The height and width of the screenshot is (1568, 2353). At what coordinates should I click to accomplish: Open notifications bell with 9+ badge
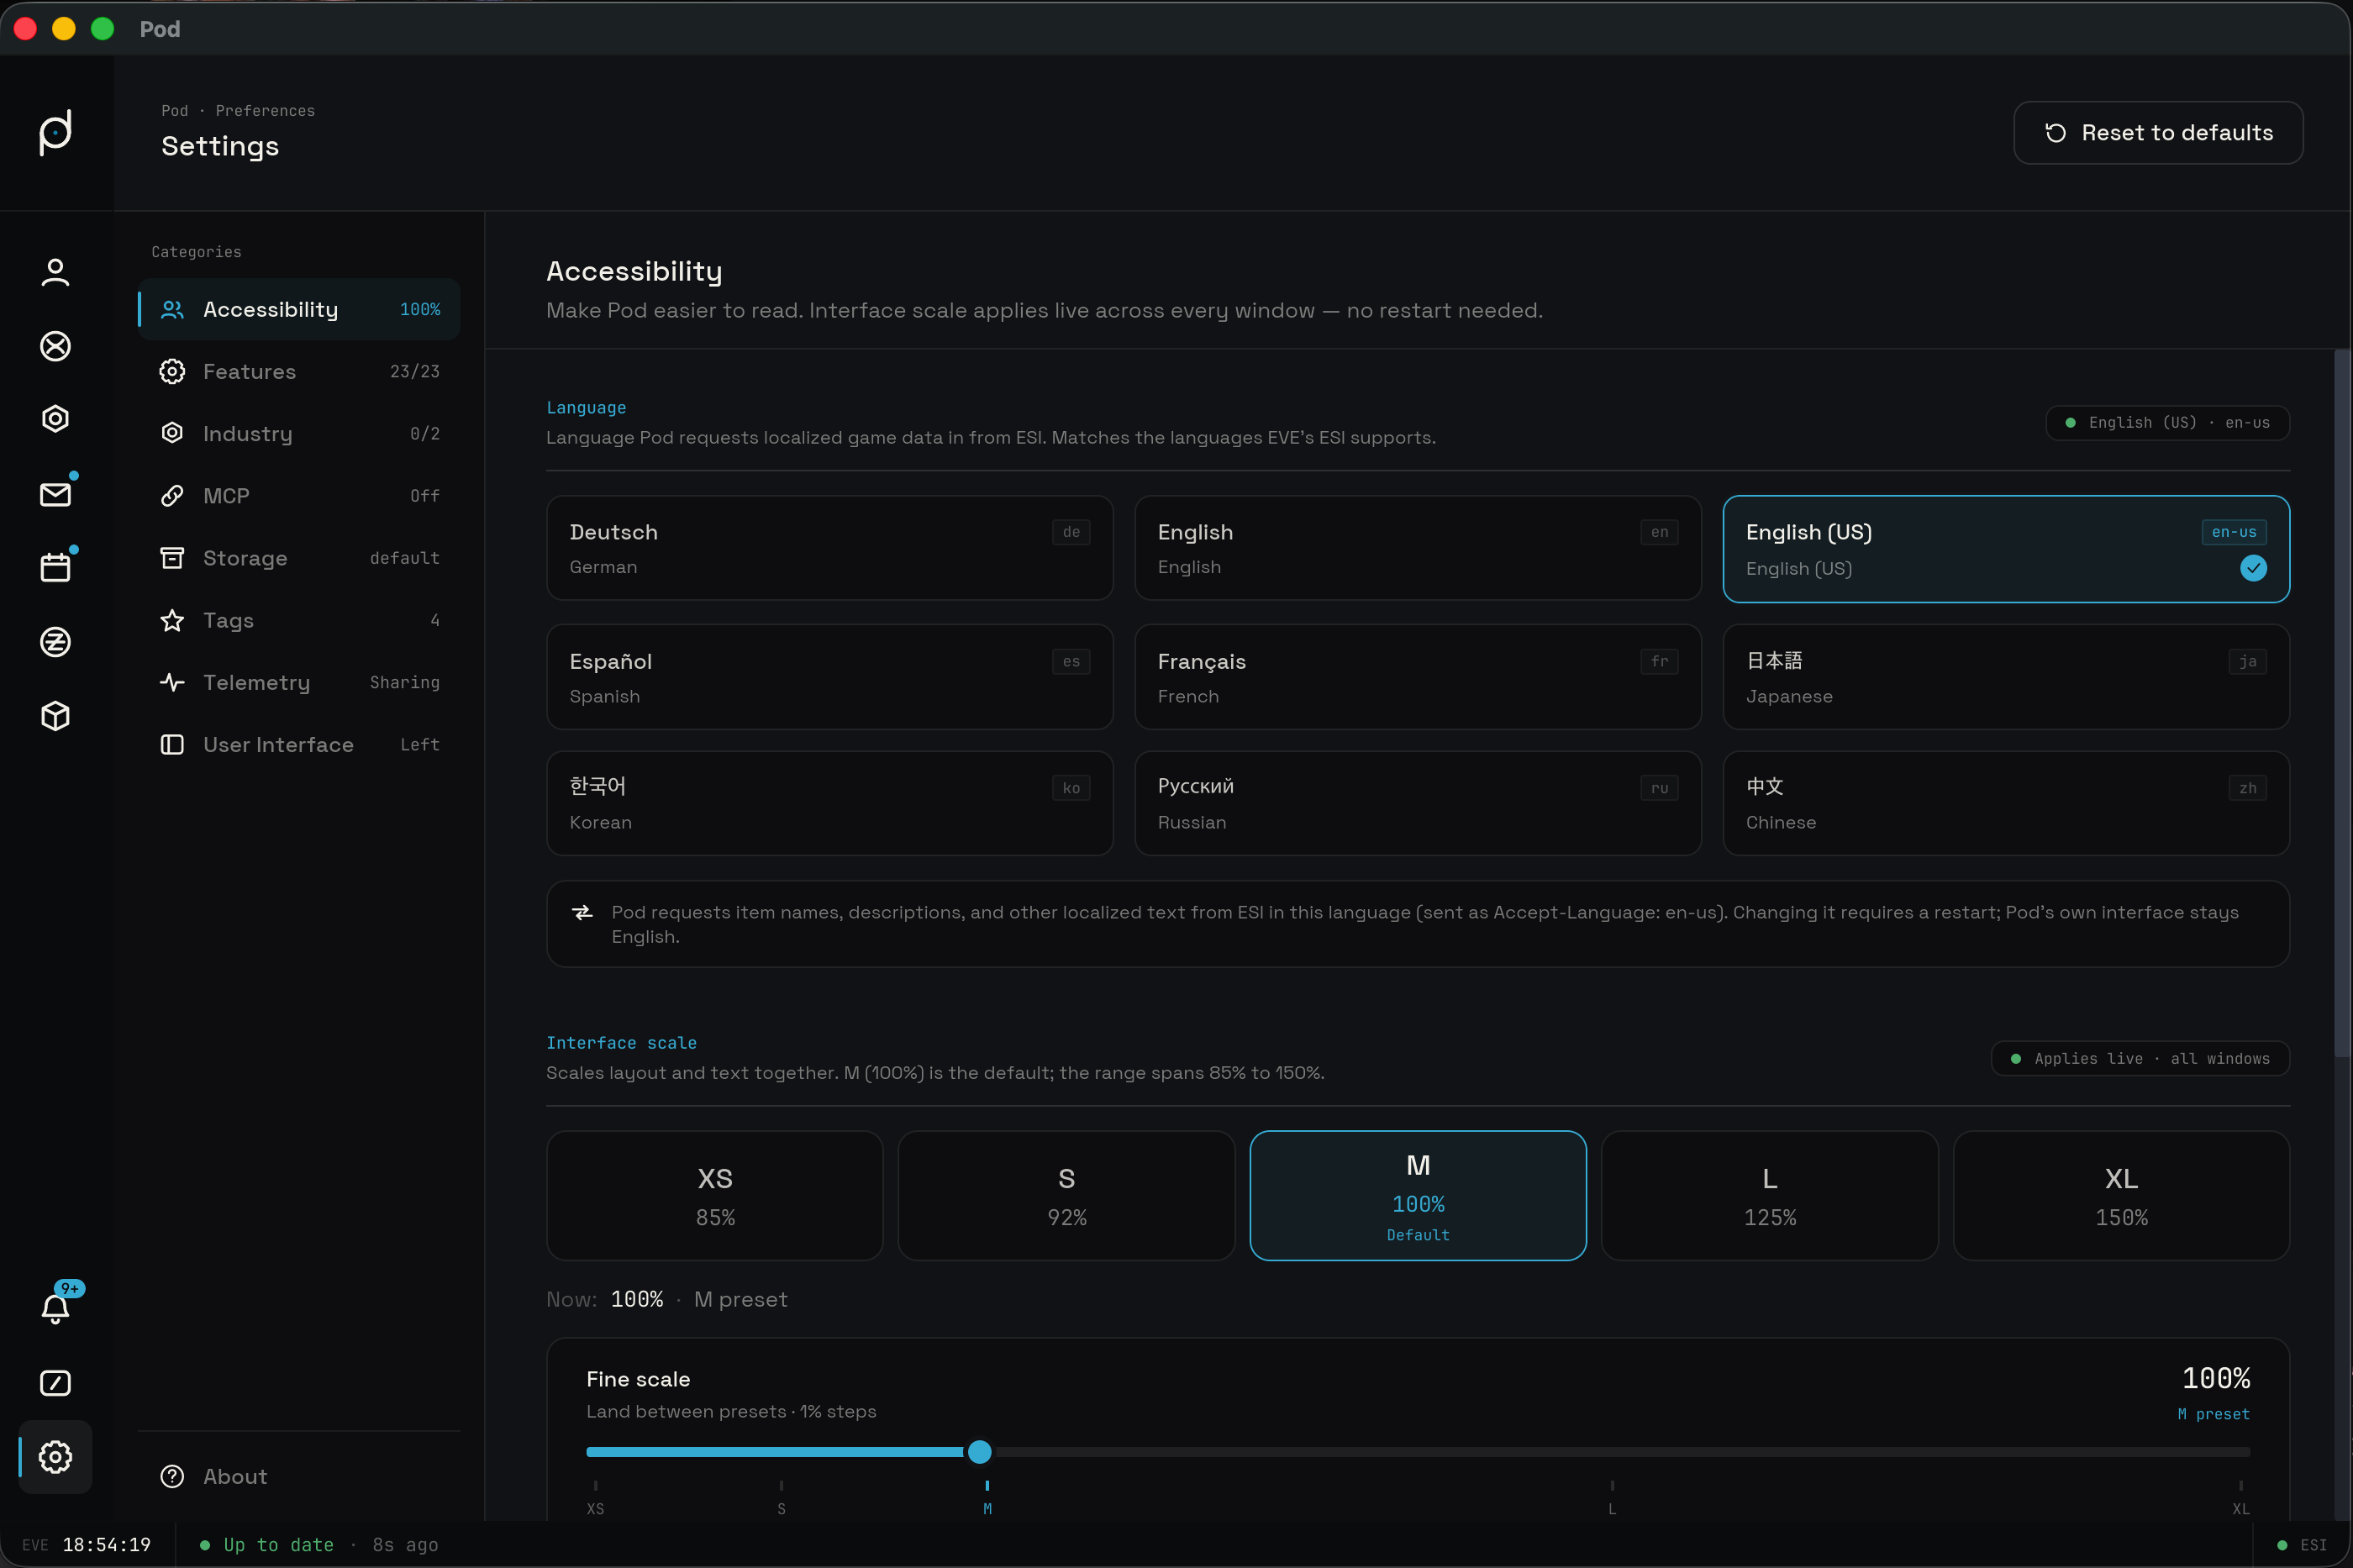coord(55,1308)
